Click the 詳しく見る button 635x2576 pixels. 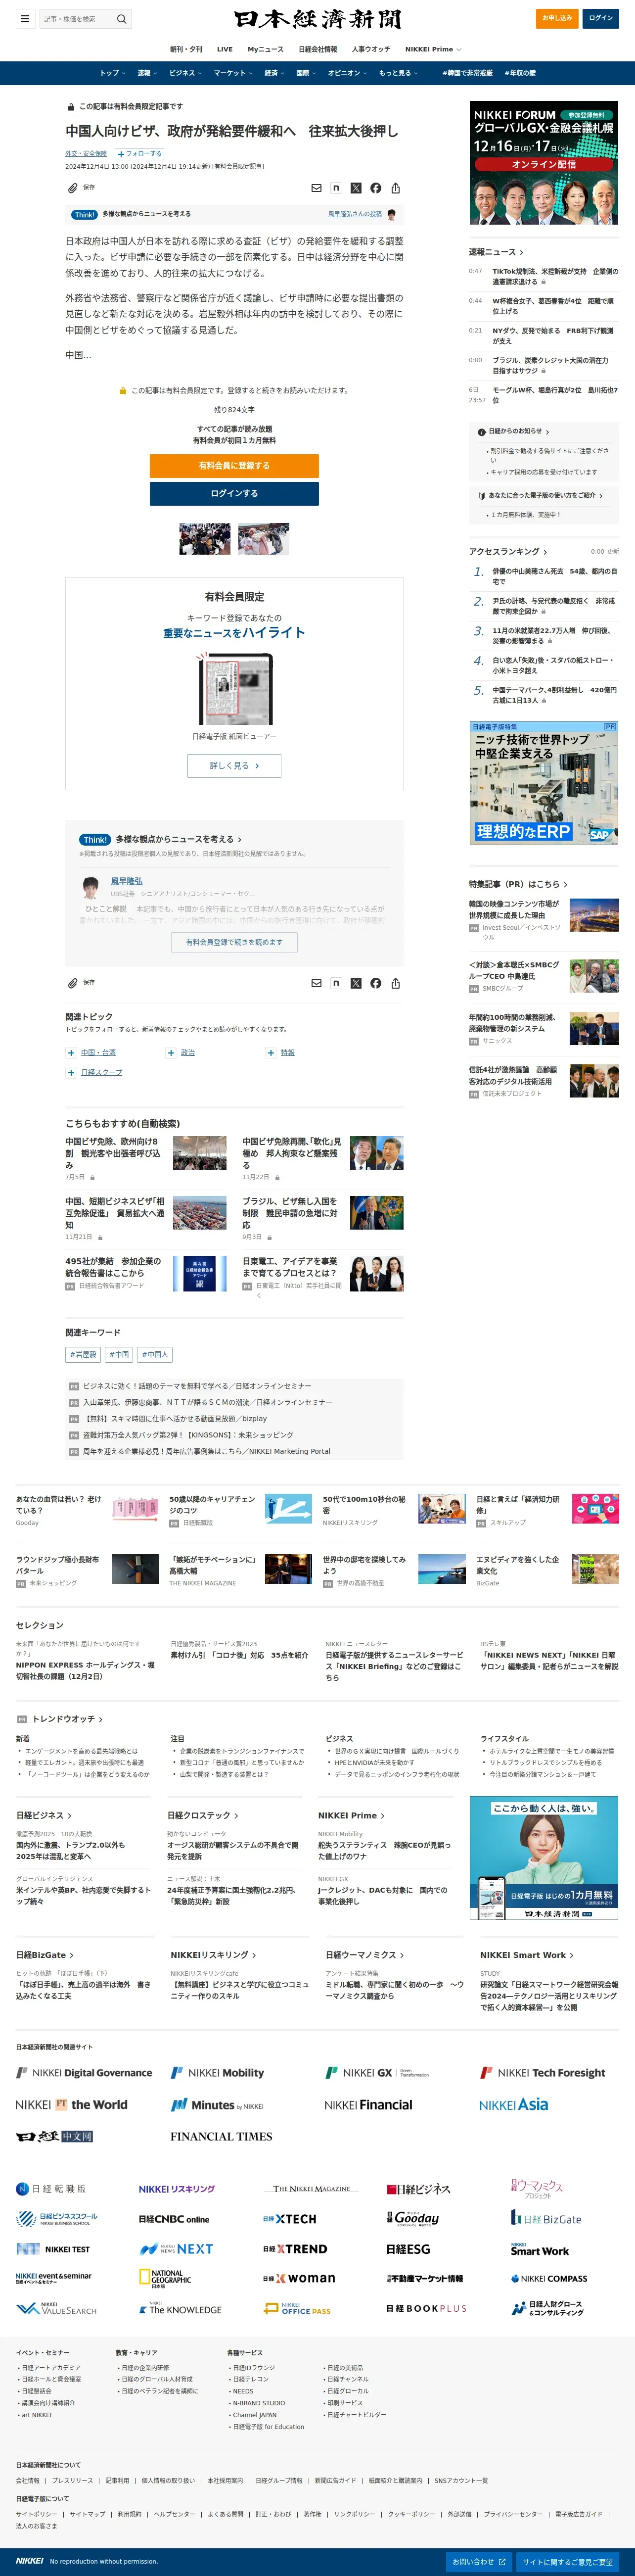(234, 766)
